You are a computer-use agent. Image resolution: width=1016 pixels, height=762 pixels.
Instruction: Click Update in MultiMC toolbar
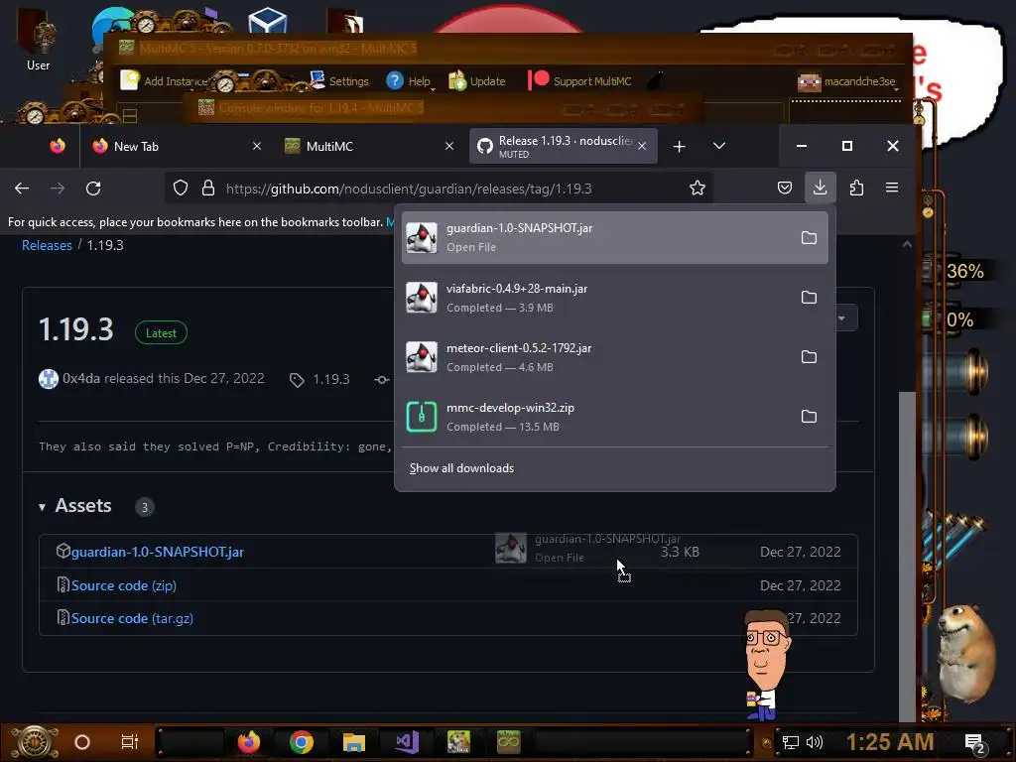477,81
